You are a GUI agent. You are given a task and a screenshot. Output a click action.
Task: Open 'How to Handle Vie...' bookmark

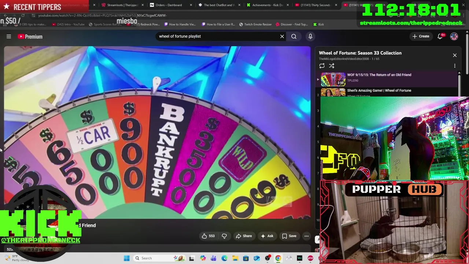tap(180, 24)
